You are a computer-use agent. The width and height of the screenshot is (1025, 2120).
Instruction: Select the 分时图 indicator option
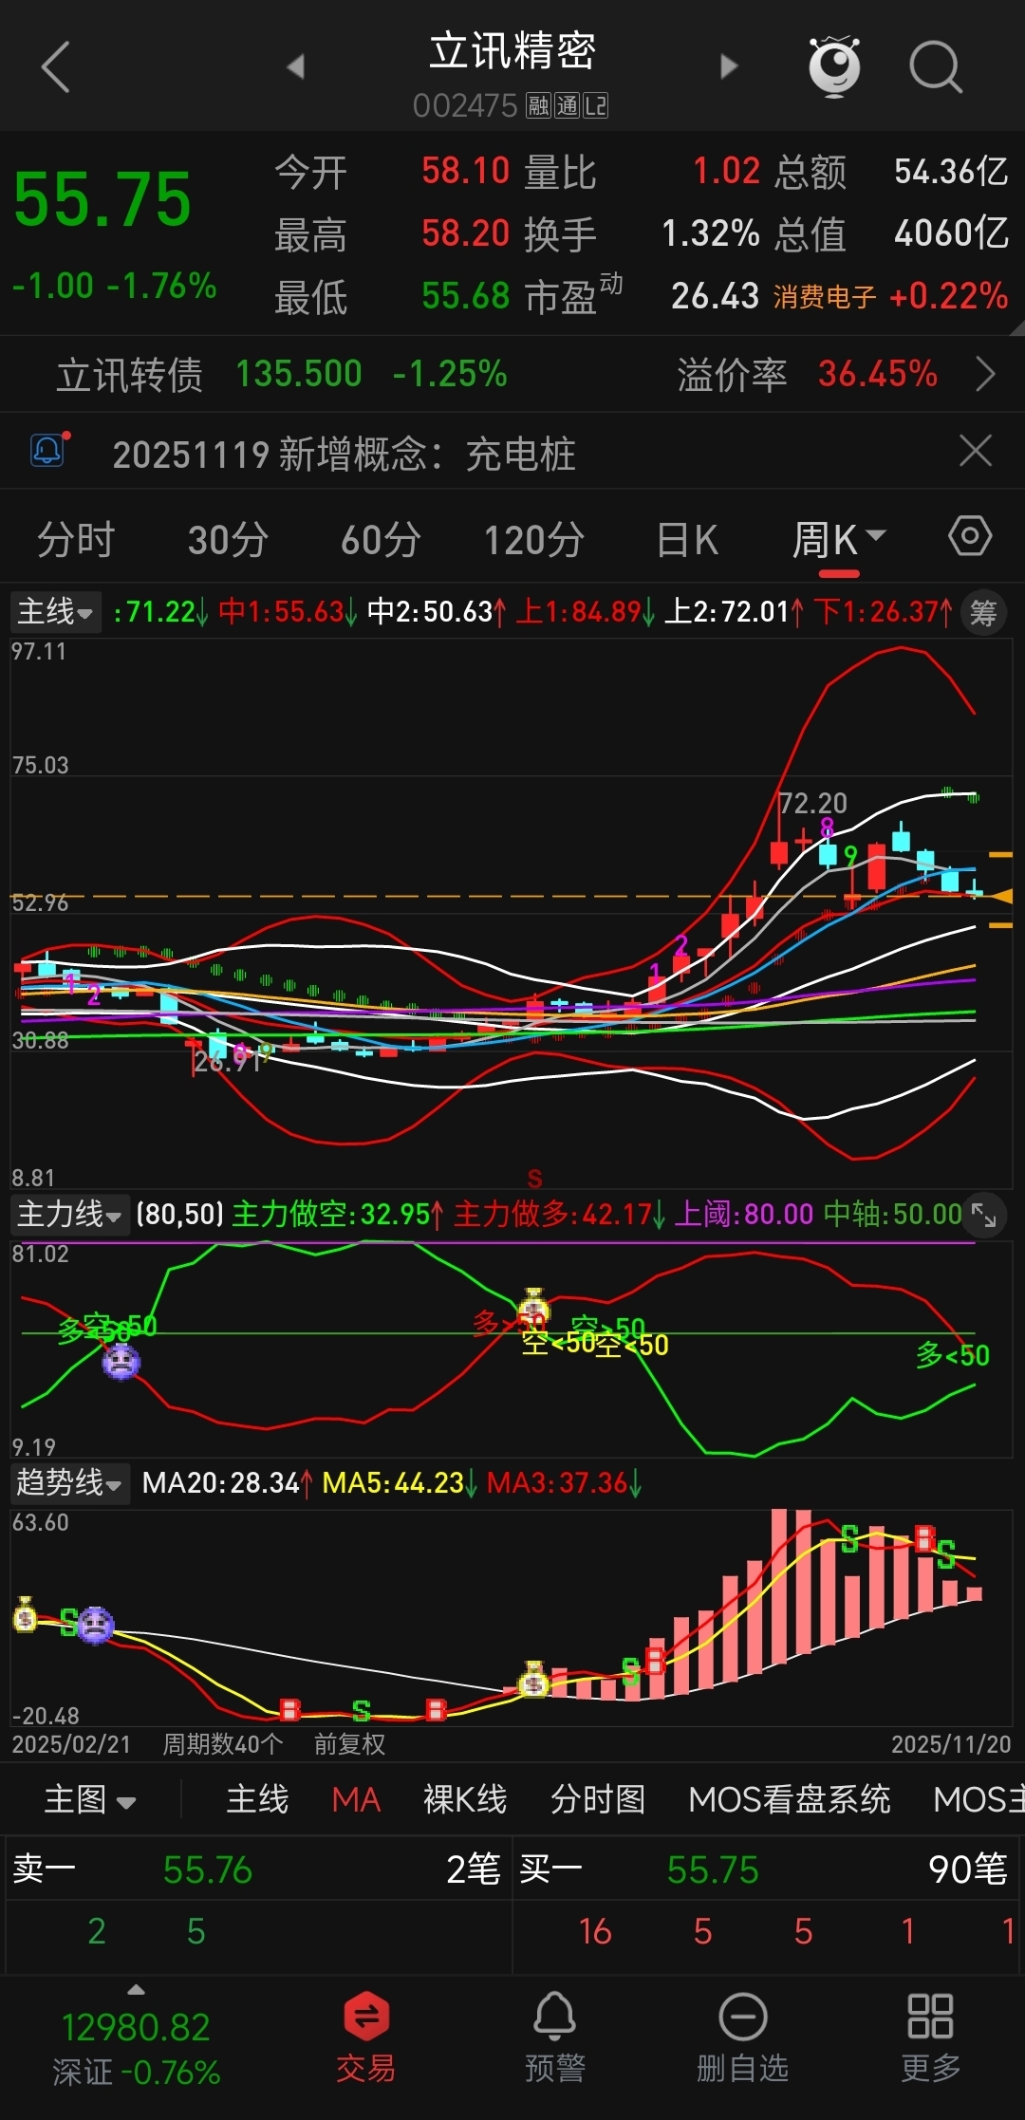point(598,1799)
